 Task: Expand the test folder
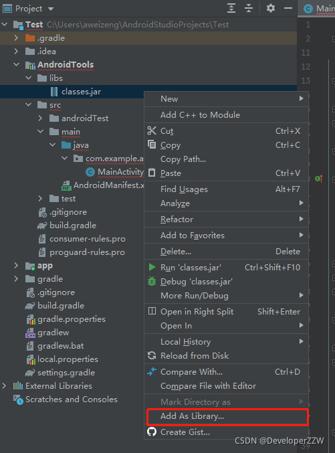pyautogui.click(x=40, y=199)
